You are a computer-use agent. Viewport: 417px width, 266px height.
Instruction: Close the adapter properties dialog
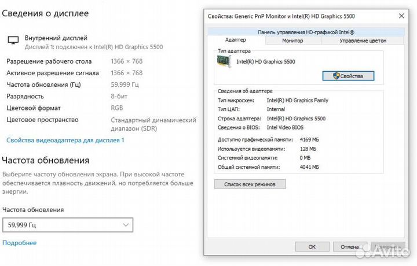[401, 16]
